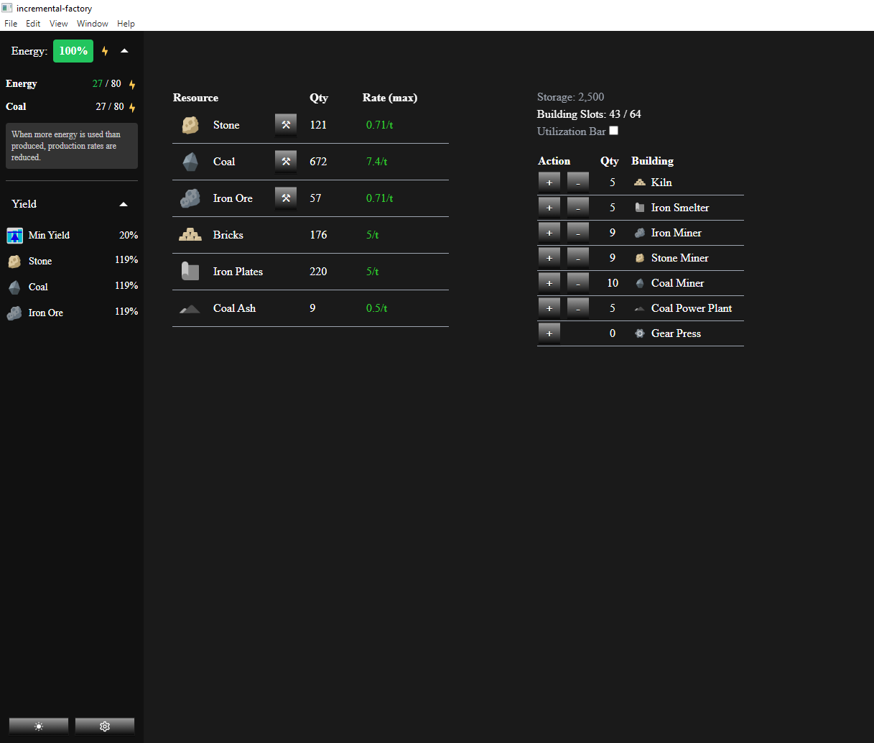Screen dimensions: 874x743
Task: Mine Stone manually with the hammer button
Action: click(x=286, y=125)
